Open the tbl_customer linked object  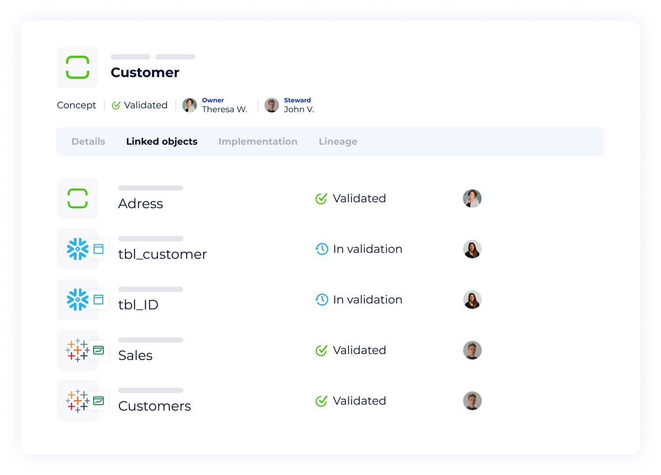162,254
